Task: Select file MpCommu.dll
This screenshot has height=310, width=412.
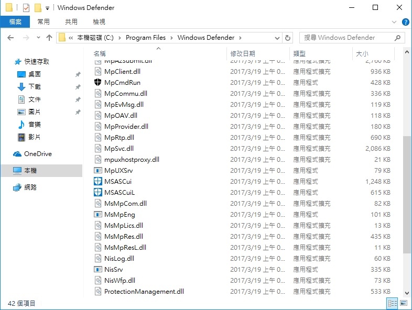Action: click(x=126, y=93)
